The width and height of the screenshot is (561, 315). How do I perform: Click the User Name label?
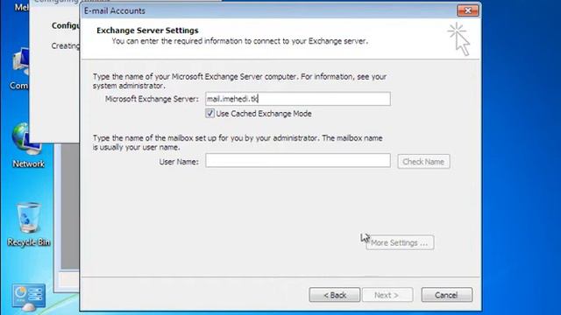point(179,162)
